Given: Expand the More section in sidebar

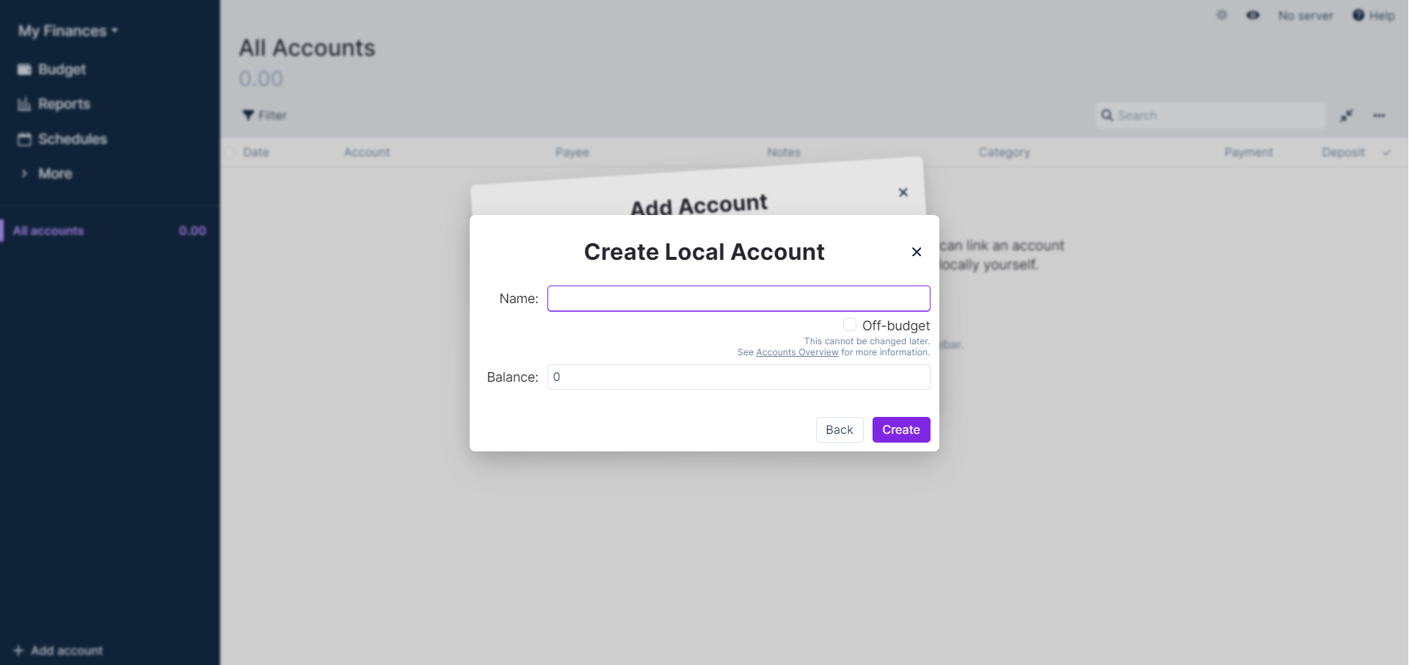Looking at the screenshot, I should (55, 174).
